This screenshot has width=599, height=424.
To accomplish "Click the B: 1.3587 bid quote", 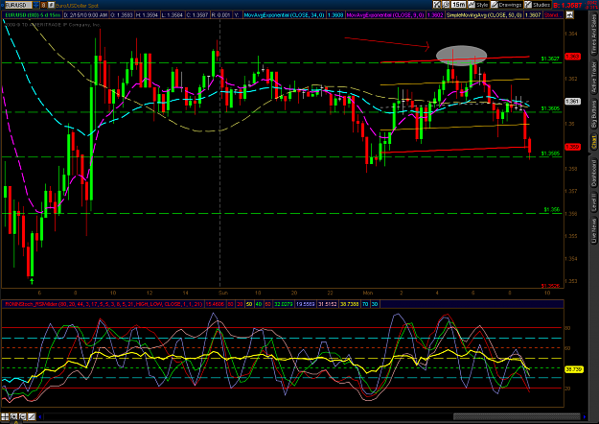I will pyautogui.click(x=567, y=5).
